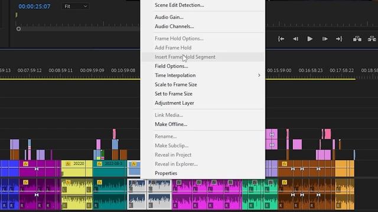Step back one frame

[x=295, y=39]
